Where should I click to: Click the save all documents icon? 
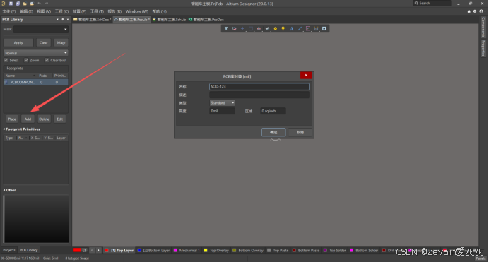point(18,4)
